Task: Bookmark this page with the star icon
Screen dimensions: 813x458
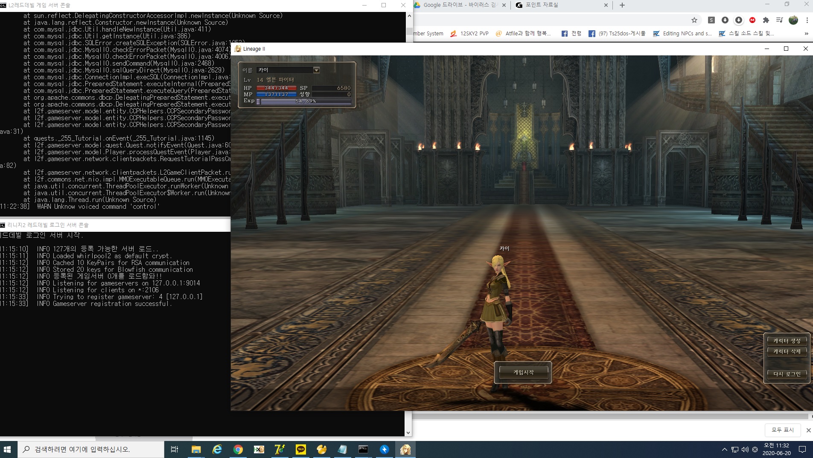Action: pyautogui.click(x=694, y=20)
